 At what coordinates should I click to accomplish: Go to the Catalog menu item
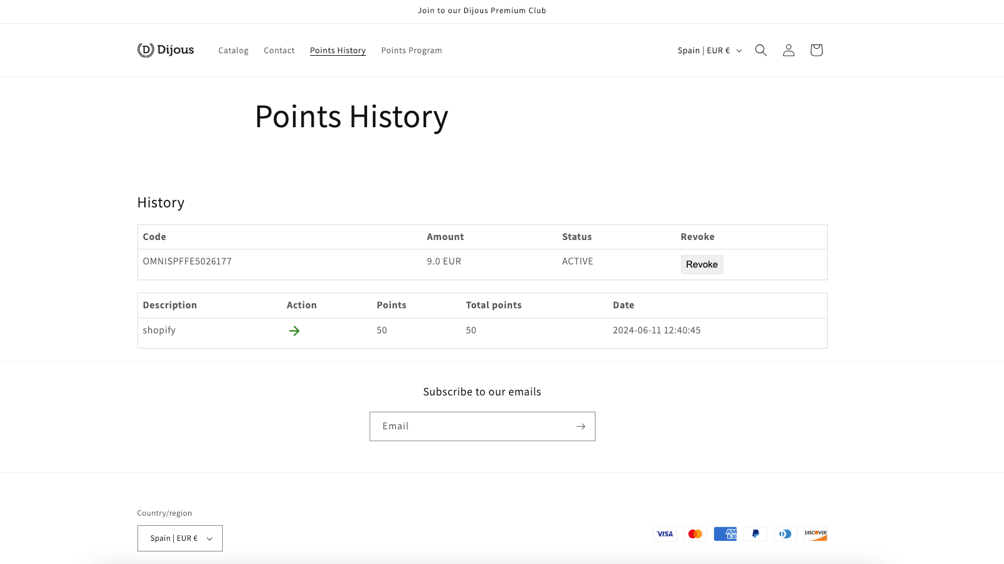(233, 51)
